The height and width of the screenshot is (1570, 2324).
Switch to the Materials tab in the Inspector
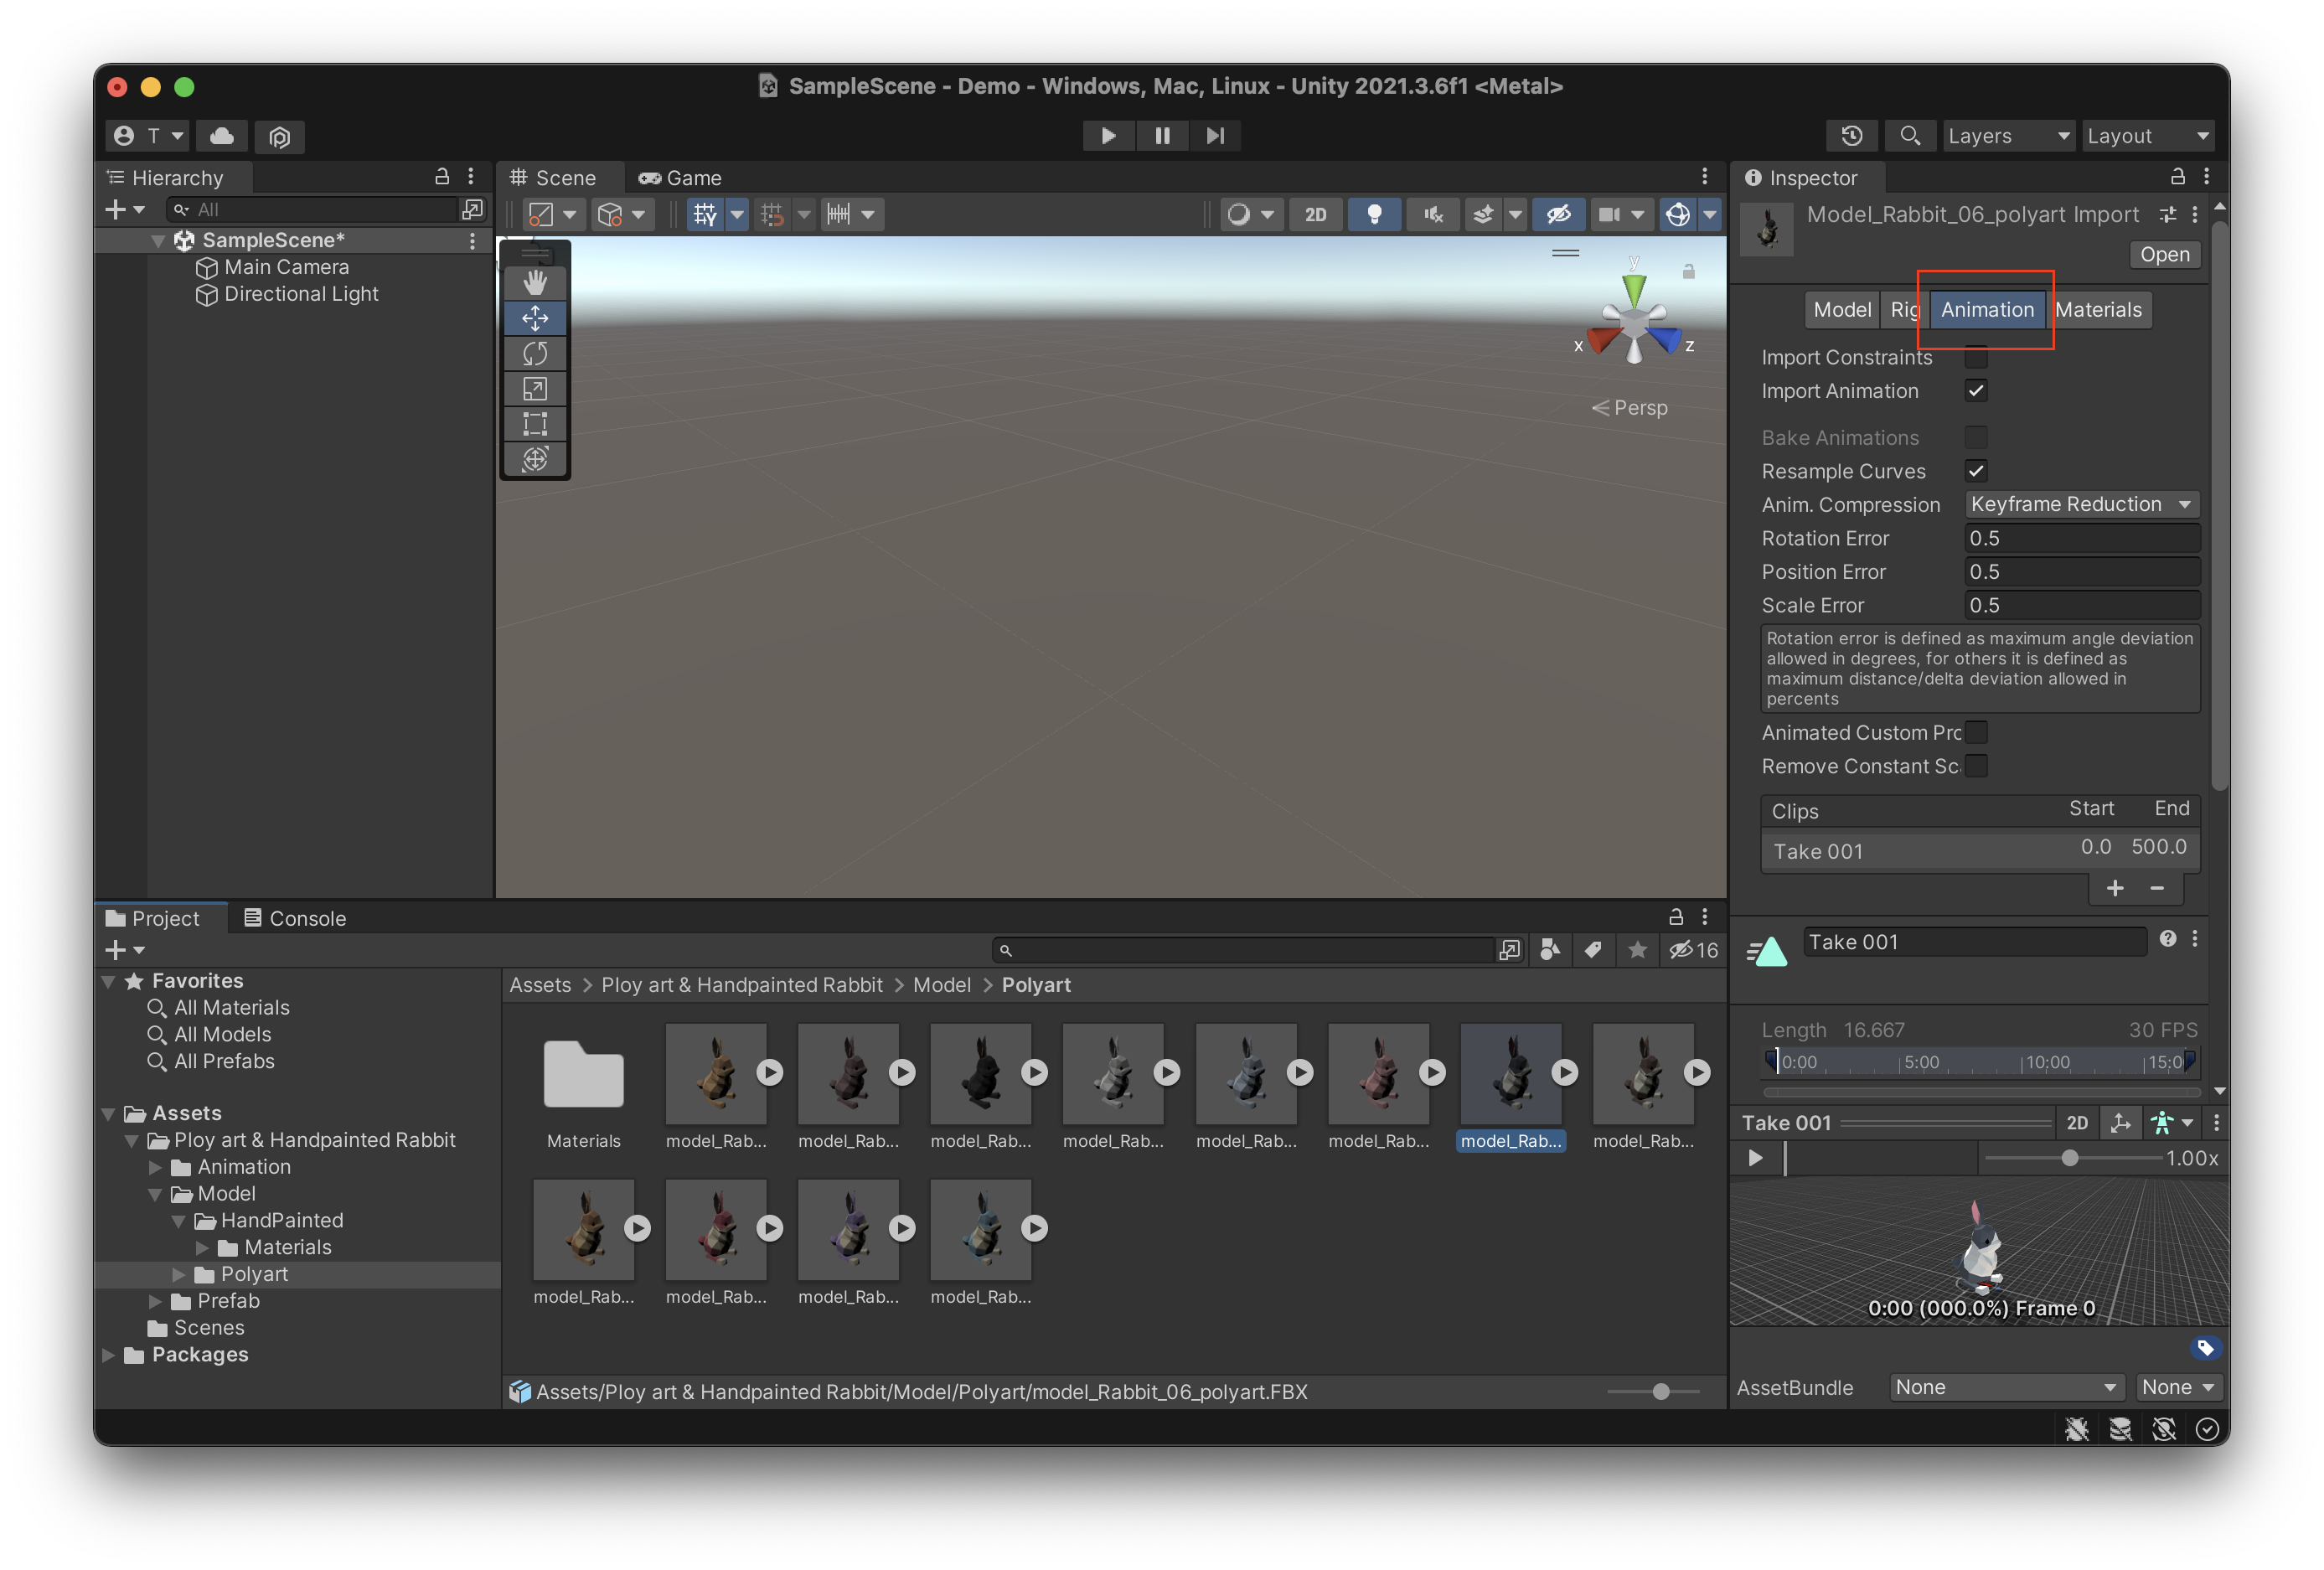click(x=2098, y=310)
